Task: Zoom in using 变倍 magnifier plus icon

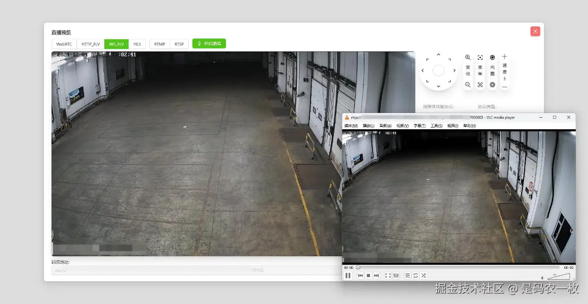Action: click(467, 57)
